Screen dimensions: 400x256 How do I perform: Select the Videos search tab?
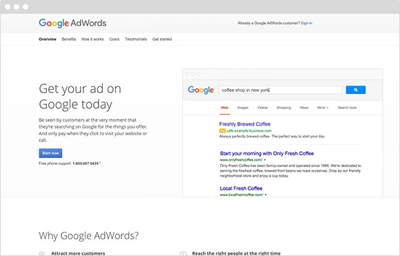262,108
